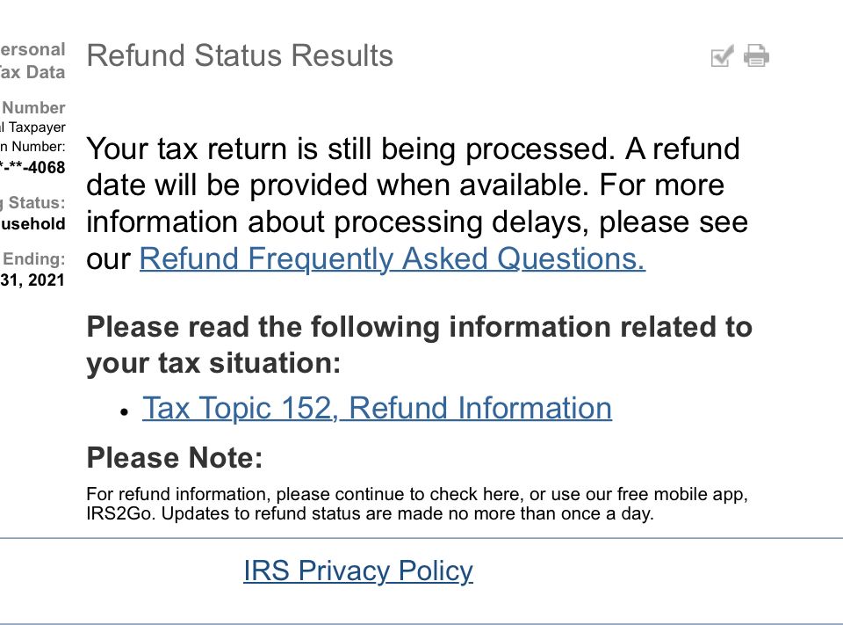Open the IRS Privacy Policy link

point(358,570)
